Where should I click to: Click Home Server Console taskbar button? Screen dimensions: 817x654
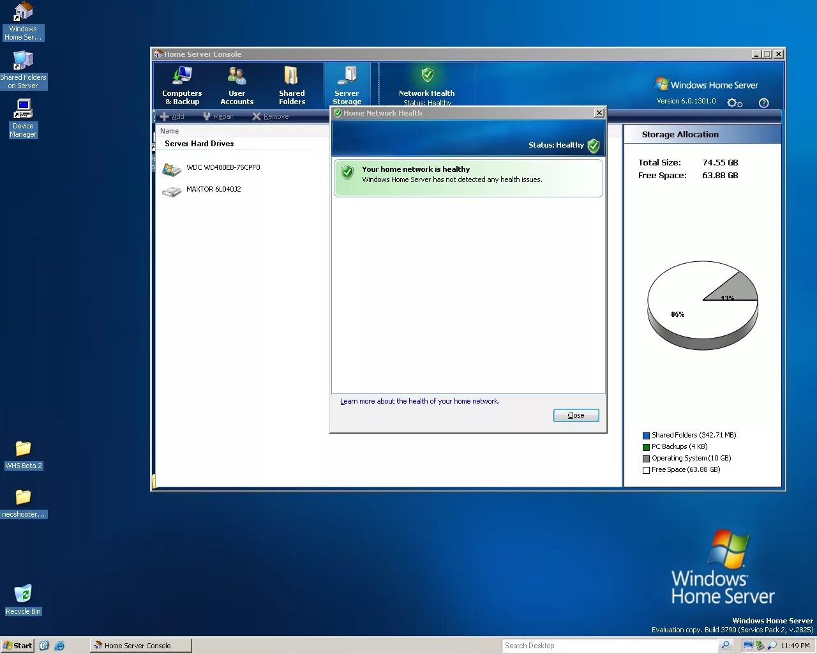pos(140,646)
